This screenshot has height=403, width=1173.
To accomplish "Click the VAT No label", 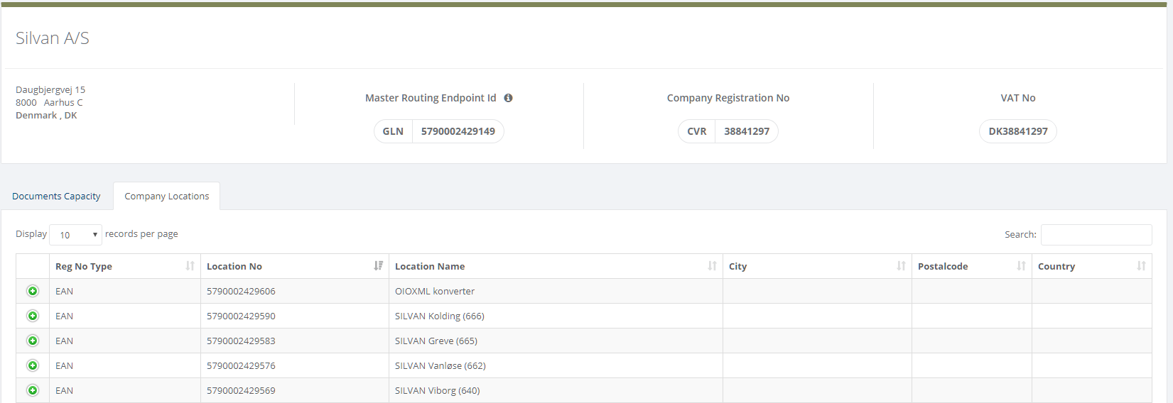I will tap(1018, 98).
